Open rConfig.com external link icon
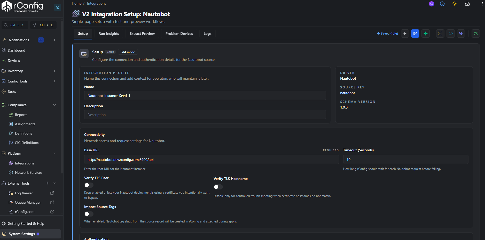 point(52,212)
